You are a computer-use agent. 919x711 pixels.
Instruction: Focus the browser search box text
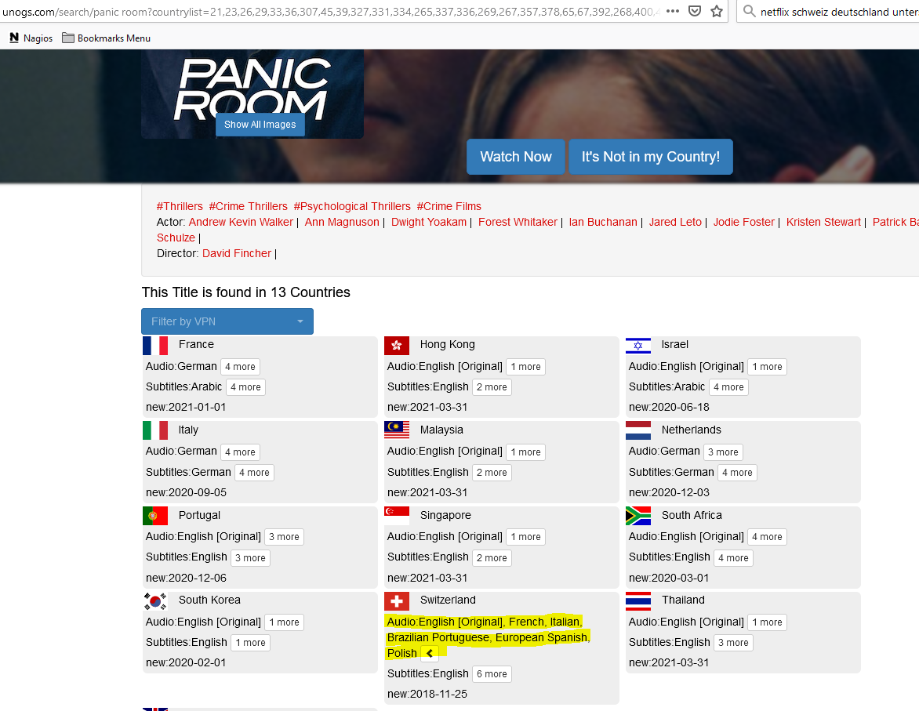tap(838, 12)
